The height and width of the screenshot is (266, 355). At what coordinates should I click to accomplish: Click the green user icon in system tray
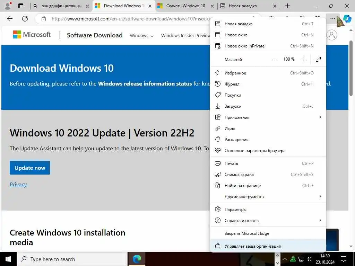(293, 259)
